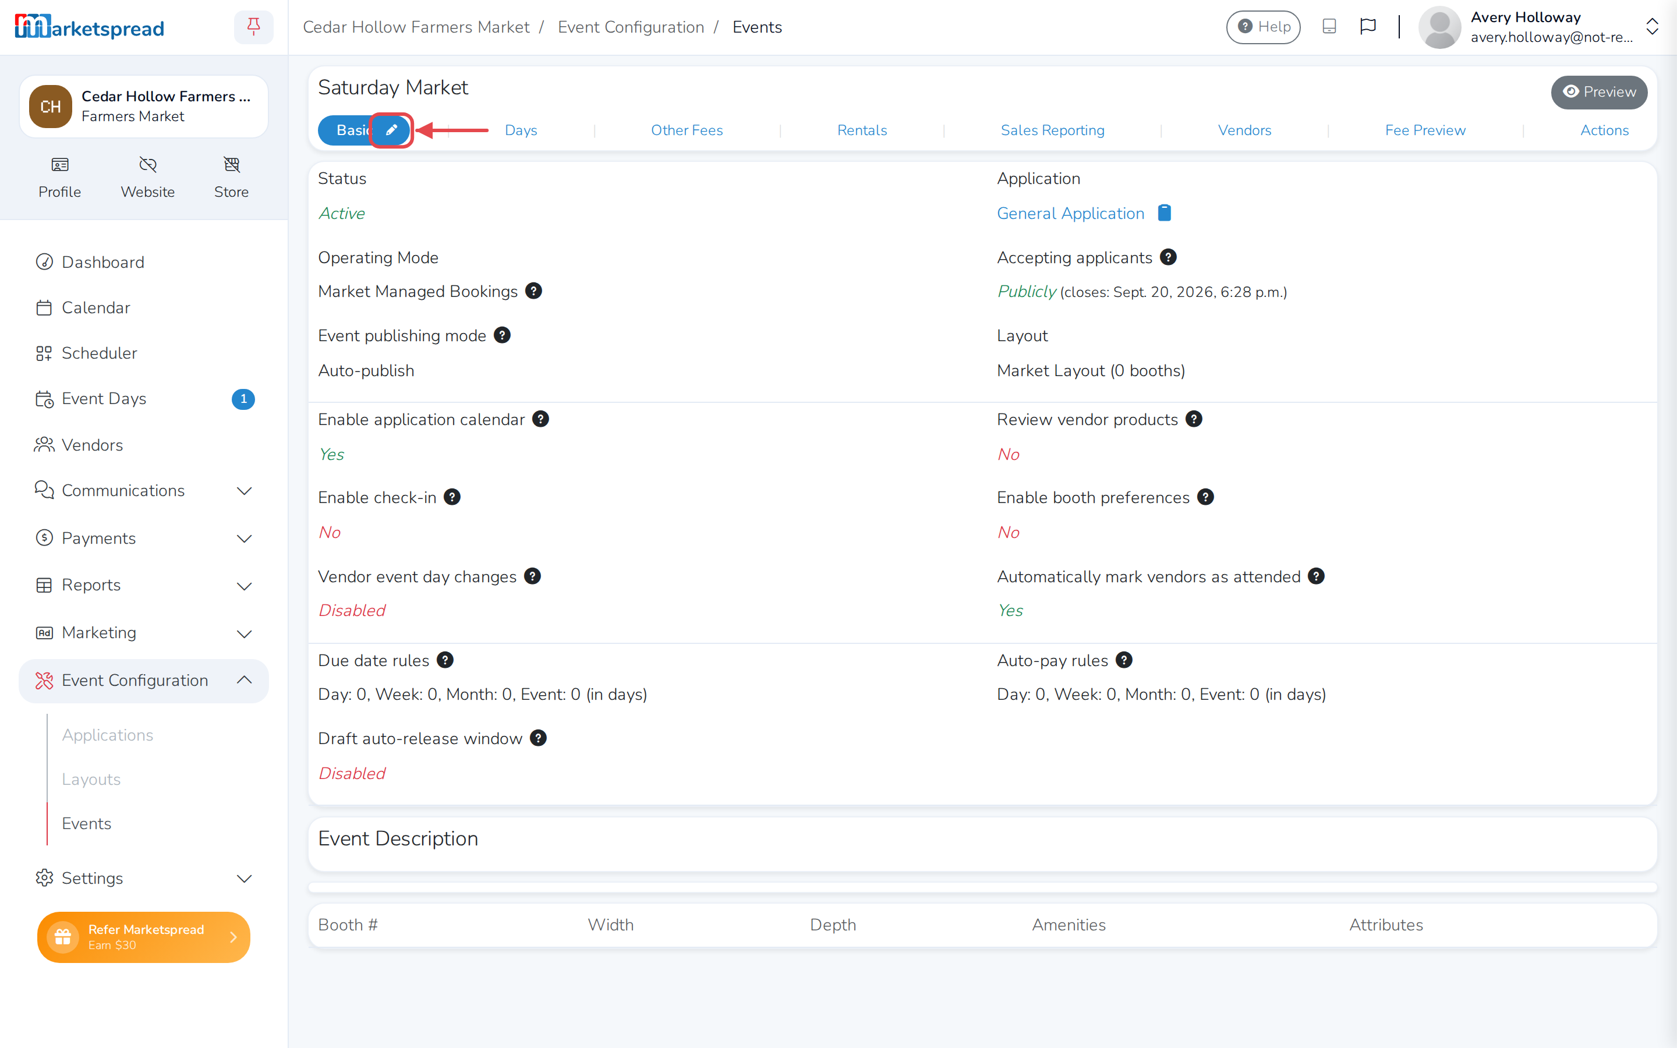Click the edit pencil on the Basic tab
The width and height of the screenshot is (1677, 1048).
(x=391, y=130)
